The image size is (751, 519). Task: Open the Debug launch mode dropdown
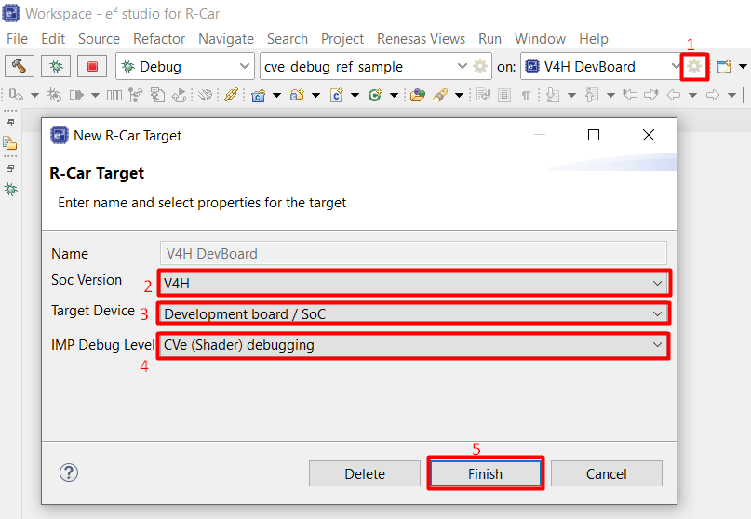185,66
